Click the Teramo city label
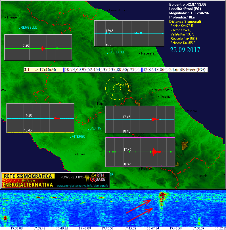 point(165,97)
